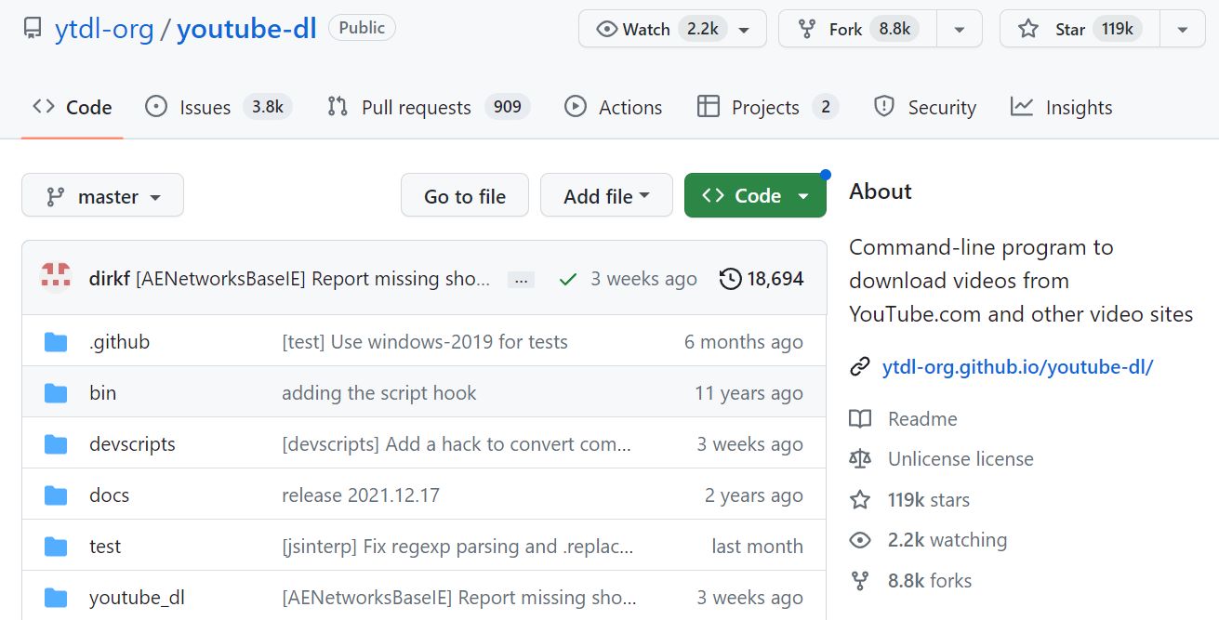Open the bin folder

coord(102,393)
